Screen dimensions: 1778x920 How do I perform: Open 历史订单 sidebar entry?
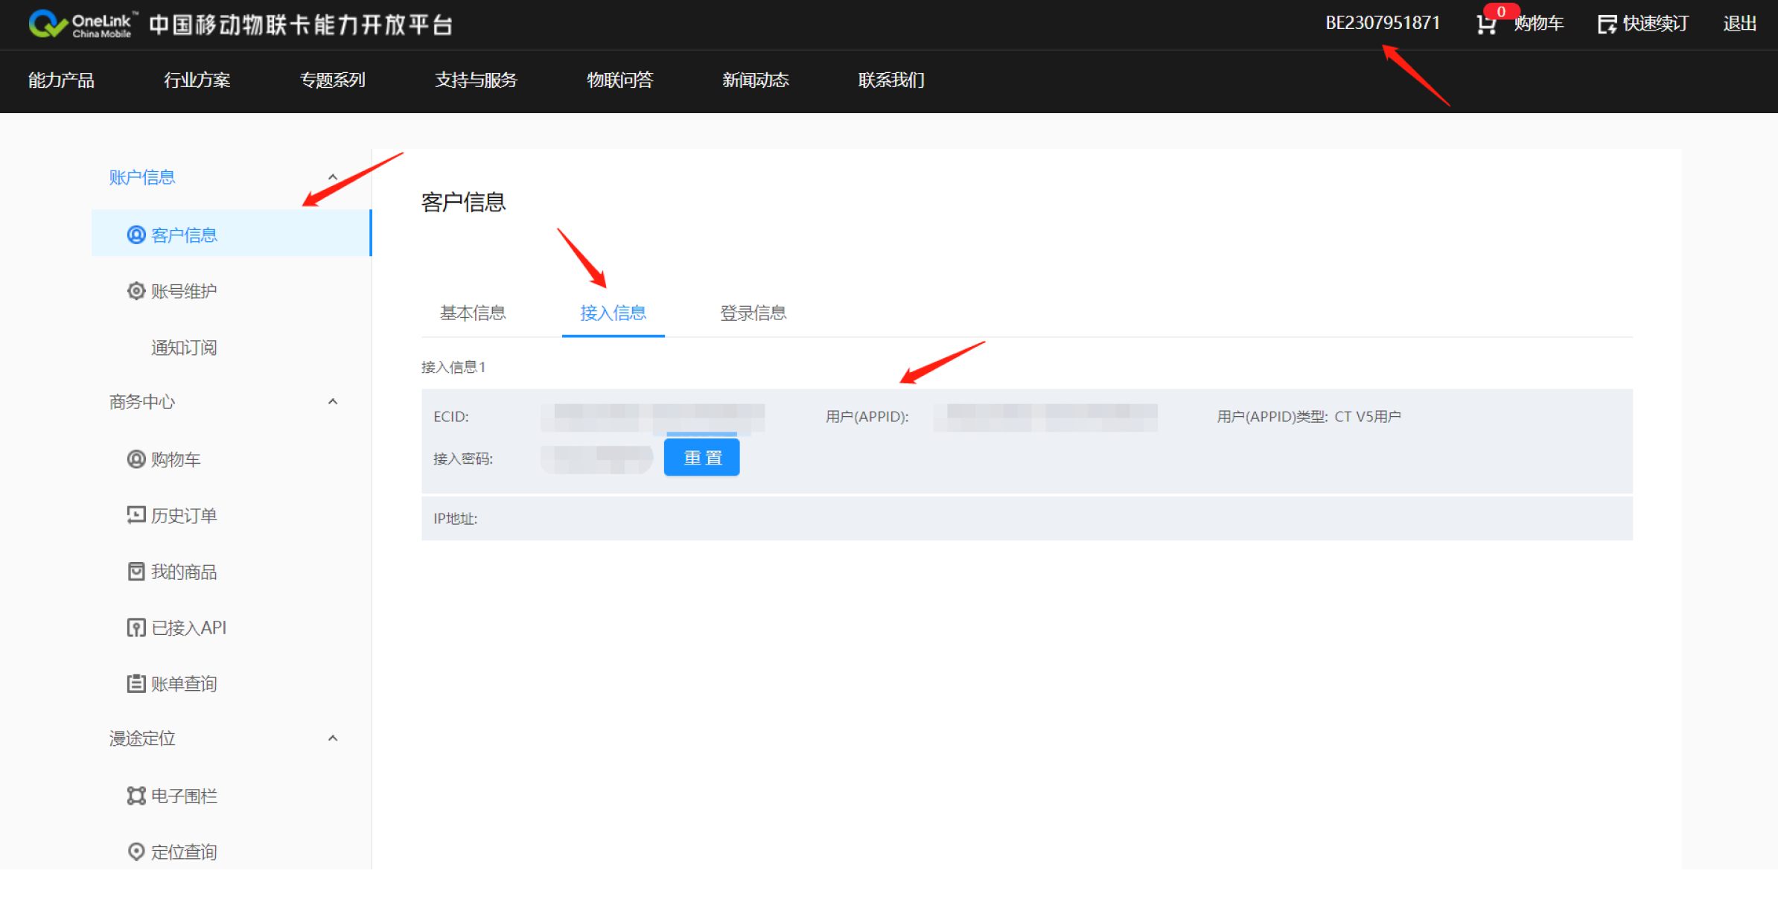coord(173,515)
